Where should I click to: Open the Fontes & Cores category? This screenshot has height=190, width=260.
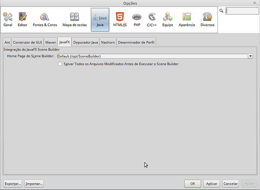(45, 19)
